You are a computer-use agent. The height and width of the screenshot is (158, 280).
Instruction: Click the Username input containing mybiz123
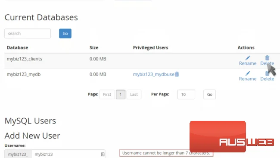(68, 154)
